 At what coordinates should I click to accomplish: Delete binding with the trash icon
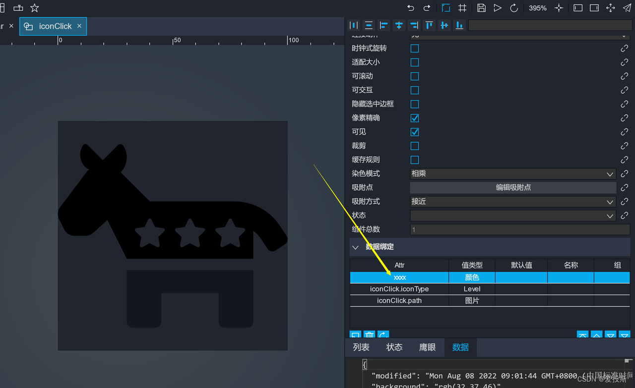click(x=369, y=335)
